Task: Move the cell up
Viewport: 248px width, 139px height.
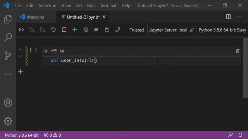Action: coord(20,50)
